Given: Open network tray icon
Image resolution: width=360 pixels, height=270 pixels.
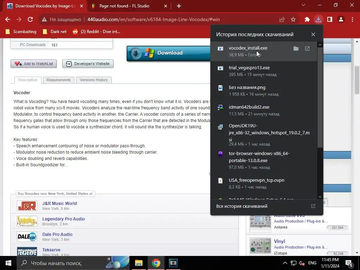Looking at the screenshot, I should (x=294, y=263).
